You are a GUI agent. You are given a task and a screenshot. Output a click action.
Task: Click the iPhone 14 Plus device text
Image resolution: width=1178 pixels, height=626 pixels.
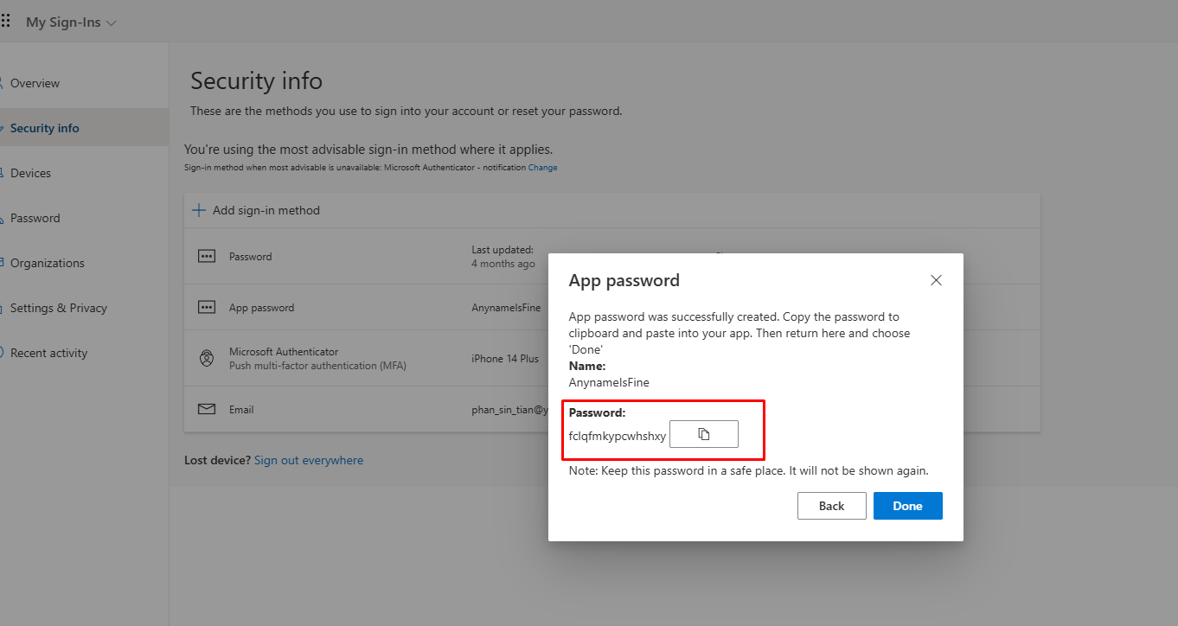(x=505, y=358)
